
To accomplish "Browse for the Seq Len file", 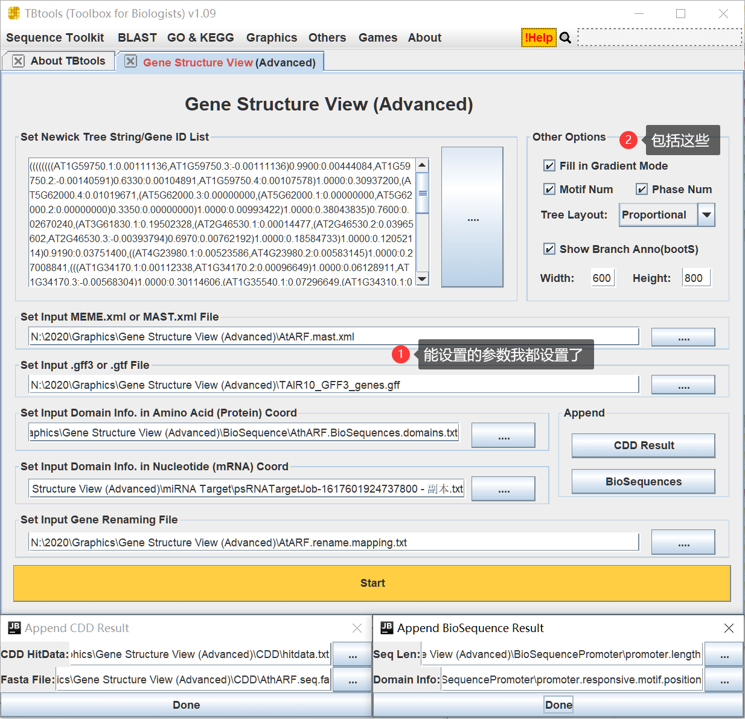I will 724,654.
